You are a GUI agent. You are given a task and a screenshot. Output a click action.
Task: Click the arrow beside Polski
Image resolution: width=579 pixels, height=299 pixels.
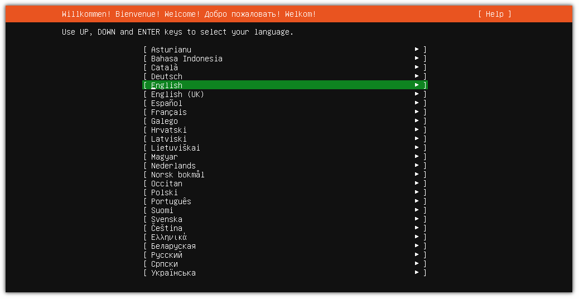click(x=417, y=192)
